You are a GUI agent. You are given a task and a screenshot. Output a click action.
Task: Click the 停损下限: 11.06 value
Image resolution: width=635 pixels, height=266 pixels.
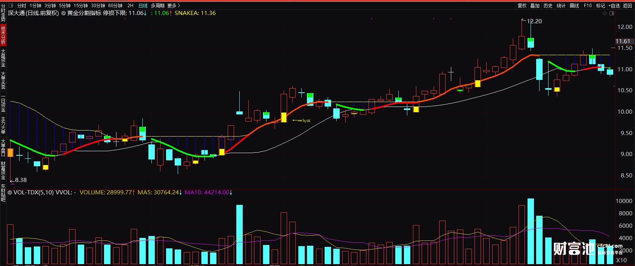coord(125,13)
